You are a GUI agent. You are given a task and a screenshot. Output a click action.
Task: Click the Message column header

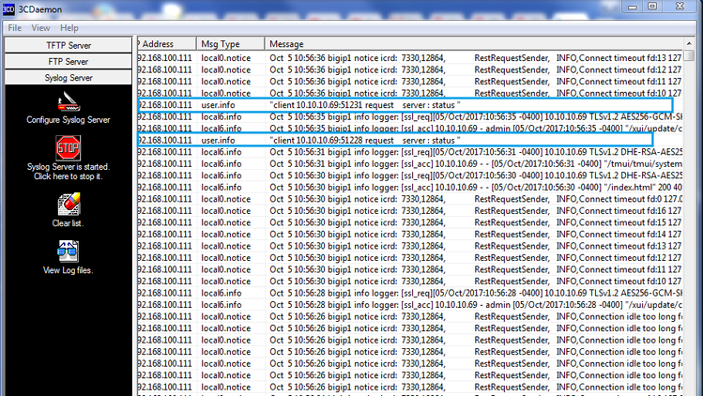pyautogui.click(x=474, y=44)
